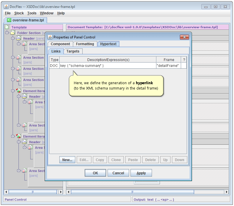Viewport: 234px width, 206px height.
Task: Collapse the first Element Iterator node
Action: tap(13, 91)
